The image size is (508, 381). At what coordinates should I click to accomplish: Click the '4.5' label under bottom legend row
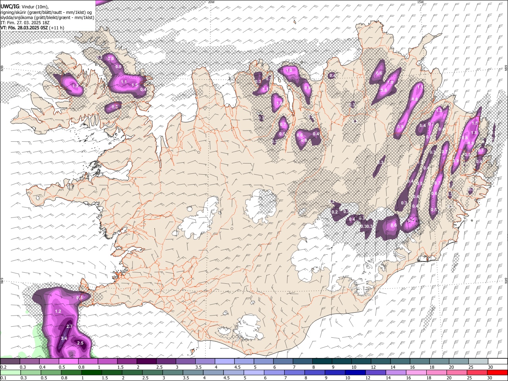pyautogui.click(x=226, y=378)
